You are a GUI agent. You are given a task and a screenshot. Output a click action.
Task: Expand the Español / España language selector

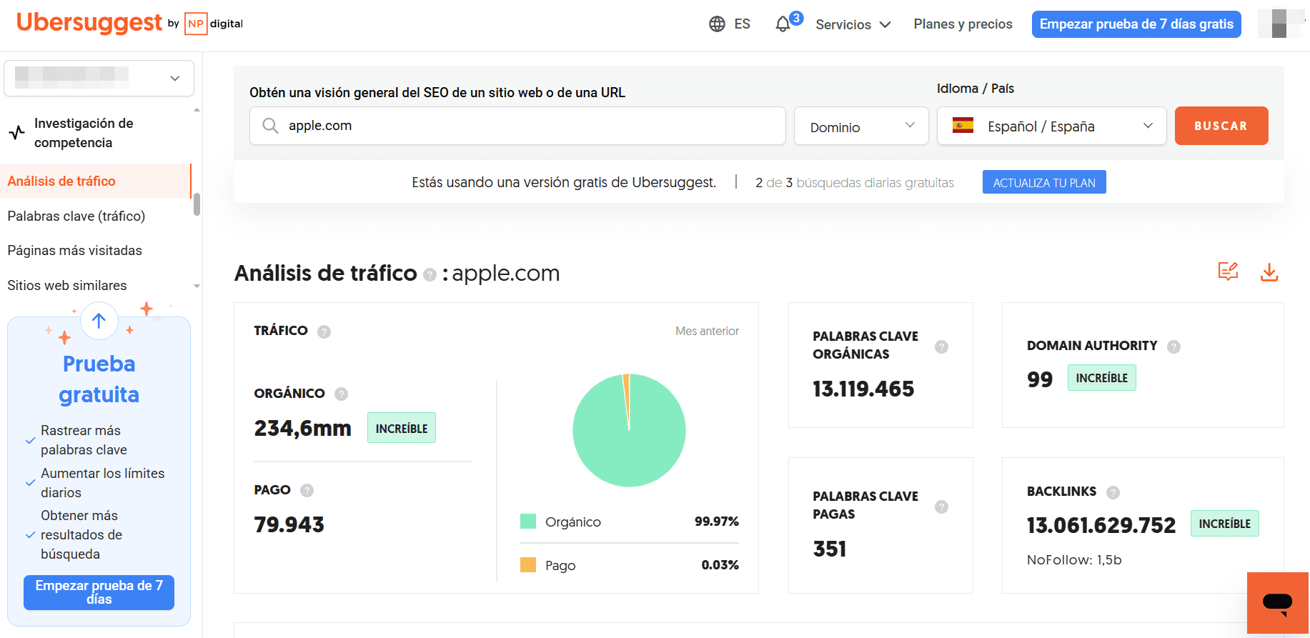click(1051, 126)
